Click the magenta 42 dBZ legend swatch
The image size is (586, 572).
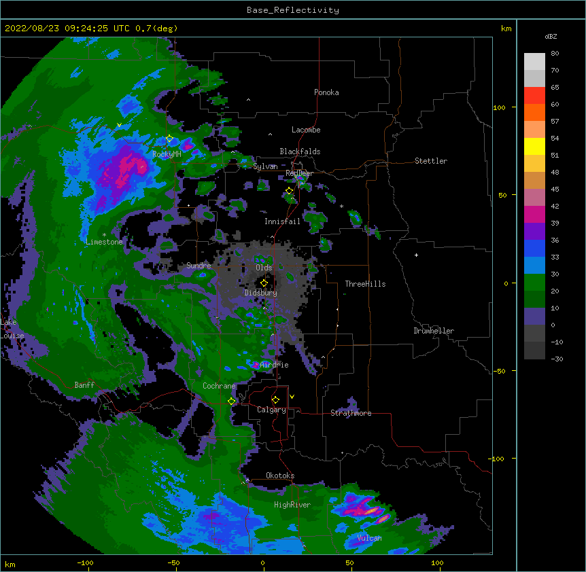click(534, 214)
